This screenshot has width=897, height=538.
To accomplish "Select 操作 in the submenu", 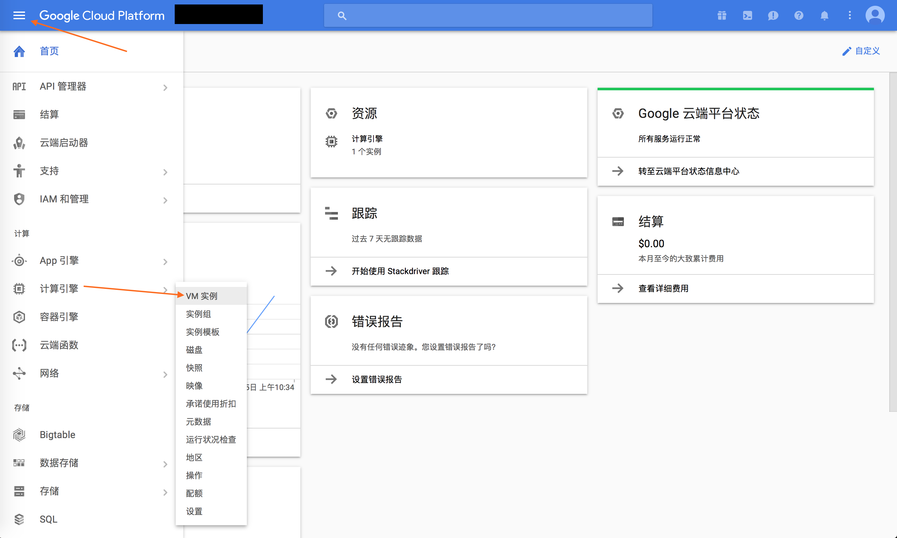I will 211,475.
